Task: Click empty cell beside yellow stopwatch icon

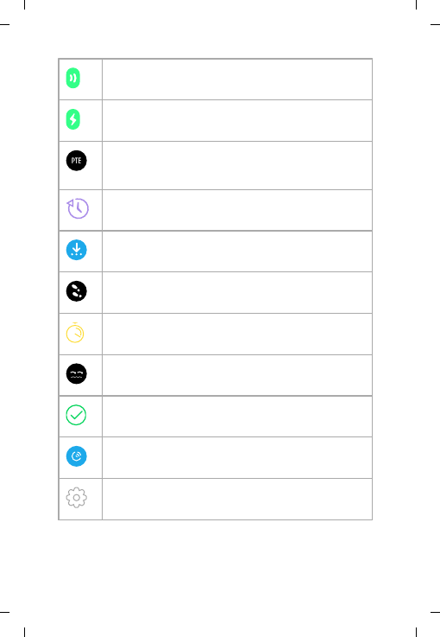Action: click(x=237, y=334)
